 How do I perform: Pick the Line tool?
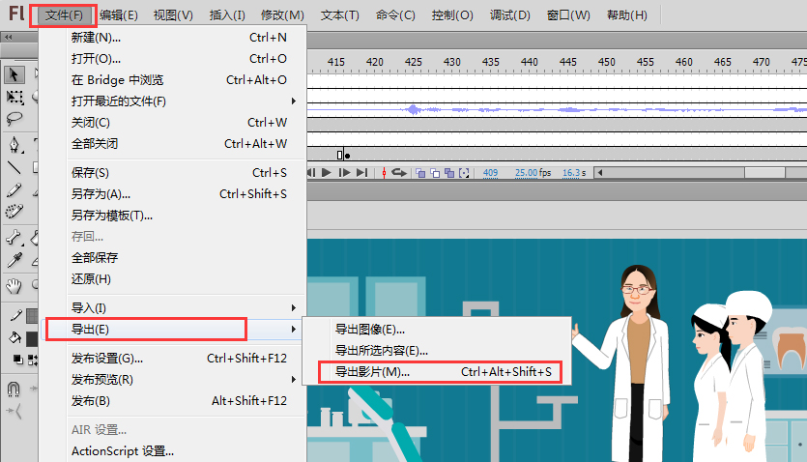pos(14,167)
